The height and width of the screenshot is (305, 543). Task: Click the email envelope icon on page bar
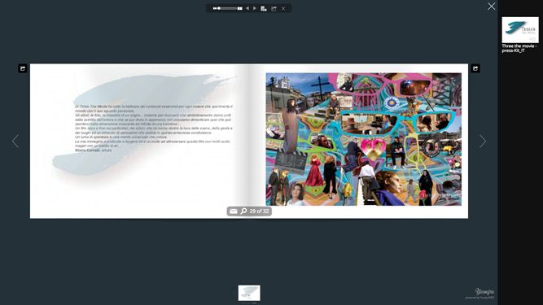coord(234,211)
